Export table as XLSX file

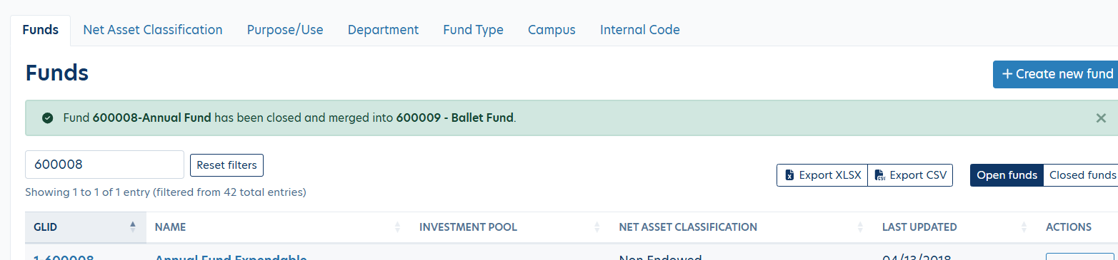point(822,175)
